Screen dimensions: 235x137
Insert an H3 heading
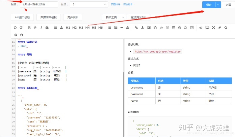pos(81,28)
